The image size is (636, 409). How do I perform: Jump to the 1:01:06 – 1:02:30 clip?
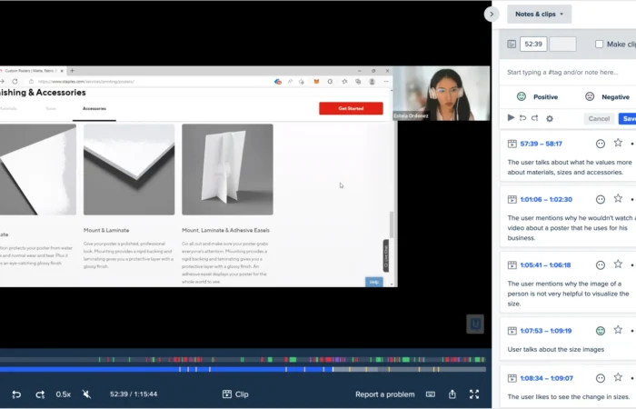[x=546, y=199]
